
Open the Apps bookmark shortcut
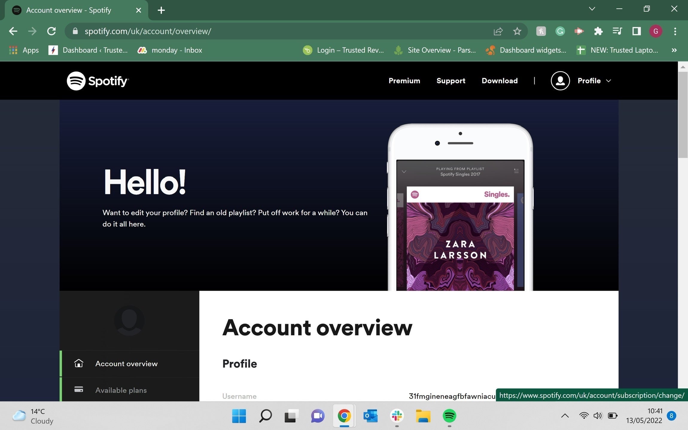click(x=24, y=50)
